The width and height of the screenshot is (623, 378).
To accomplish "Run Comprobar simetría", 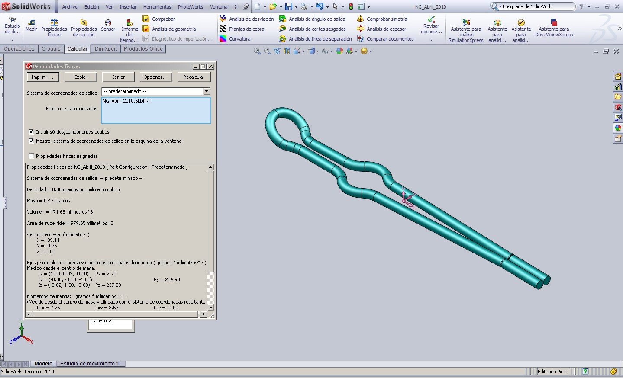I will 382,19.
